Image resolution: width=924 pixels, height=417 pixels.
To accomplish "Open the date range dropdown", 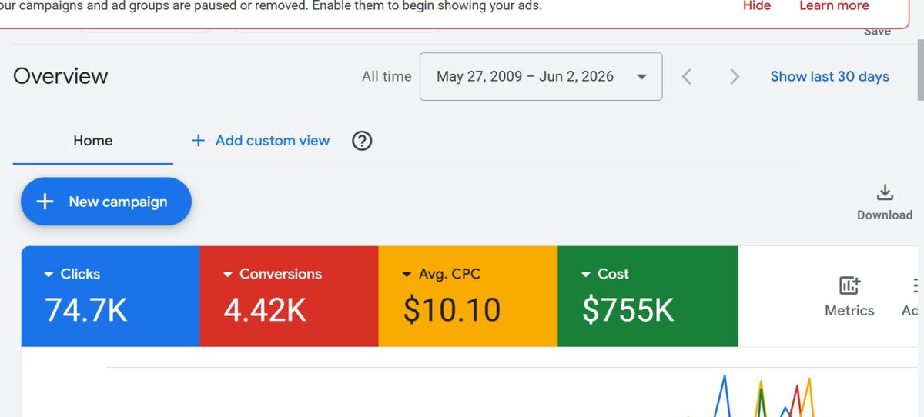I will point(541,76).
